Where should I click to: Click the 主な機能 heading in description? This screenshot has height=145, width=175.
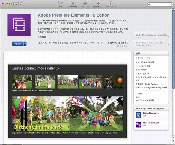point(42,37)
